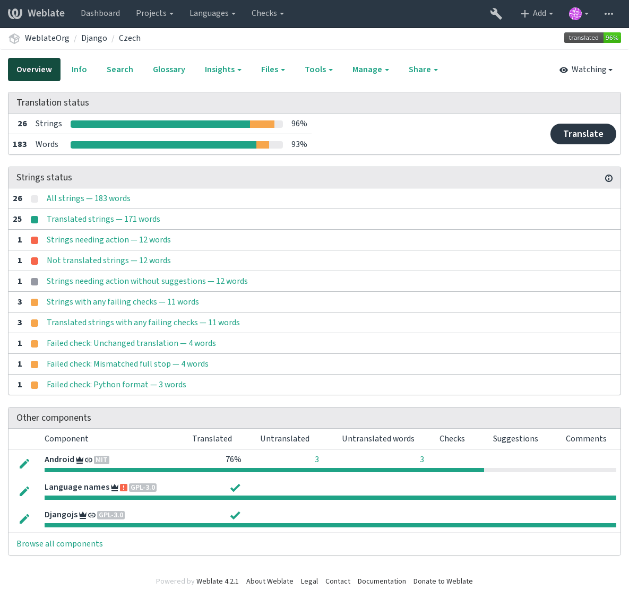Expand the Checks dropdown
Viewport: 629px width, 599px height.
(268, 13)
